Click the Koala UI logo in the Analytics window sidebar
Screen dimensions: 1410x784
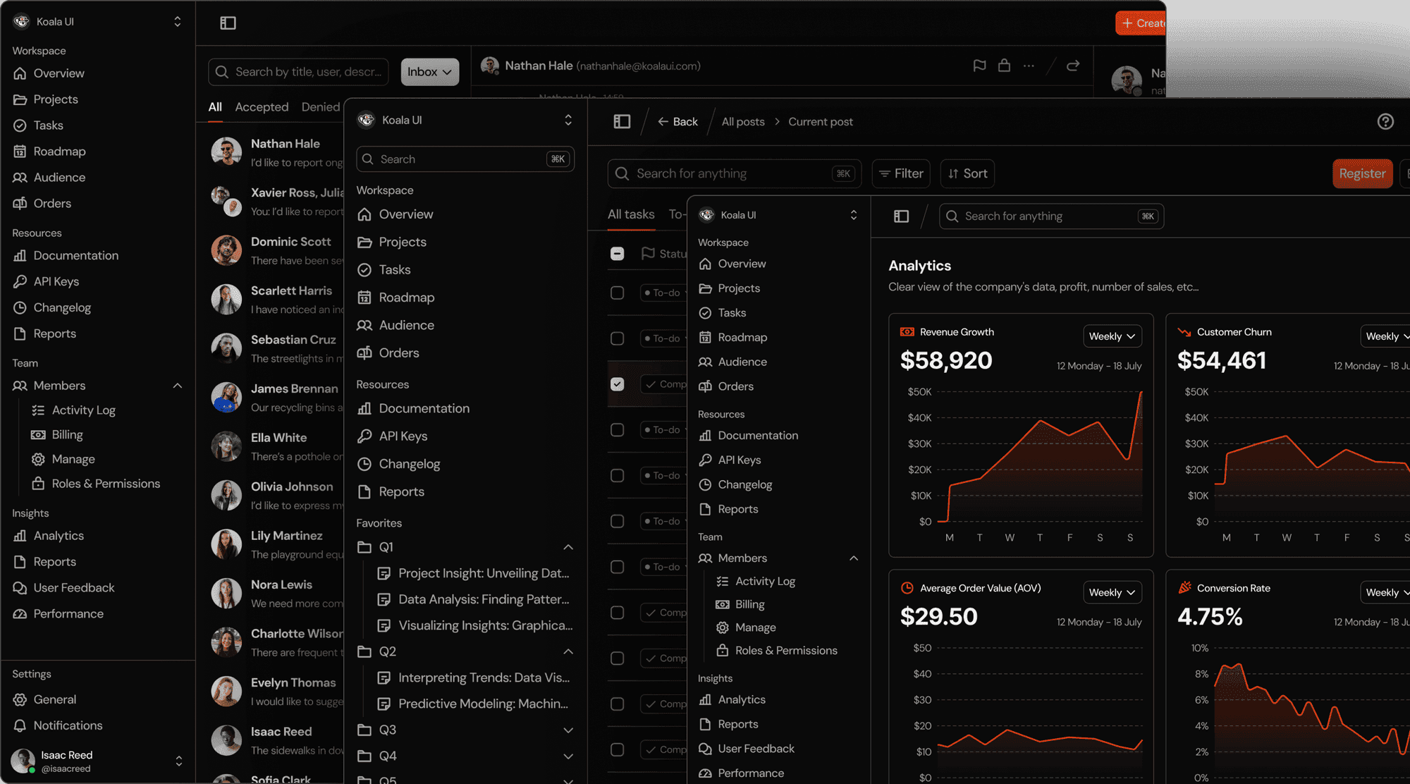pos(706,215)
